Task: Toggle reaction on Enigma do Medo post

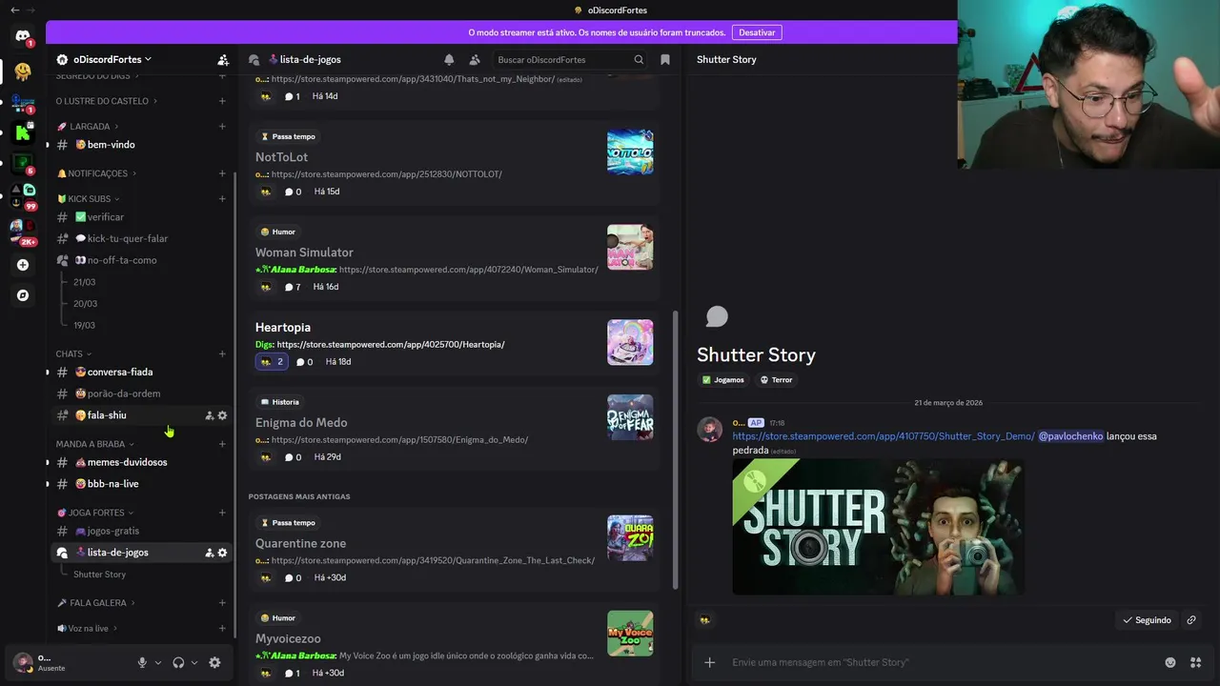Action: click(265, 457)
